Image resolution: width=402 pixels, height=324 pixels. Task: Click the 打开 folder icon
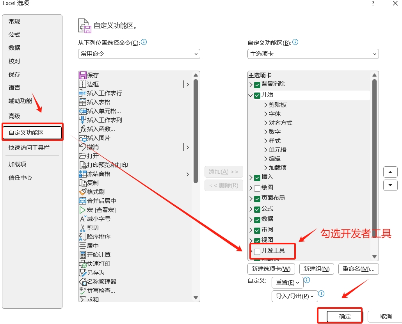tap(83, 156)
